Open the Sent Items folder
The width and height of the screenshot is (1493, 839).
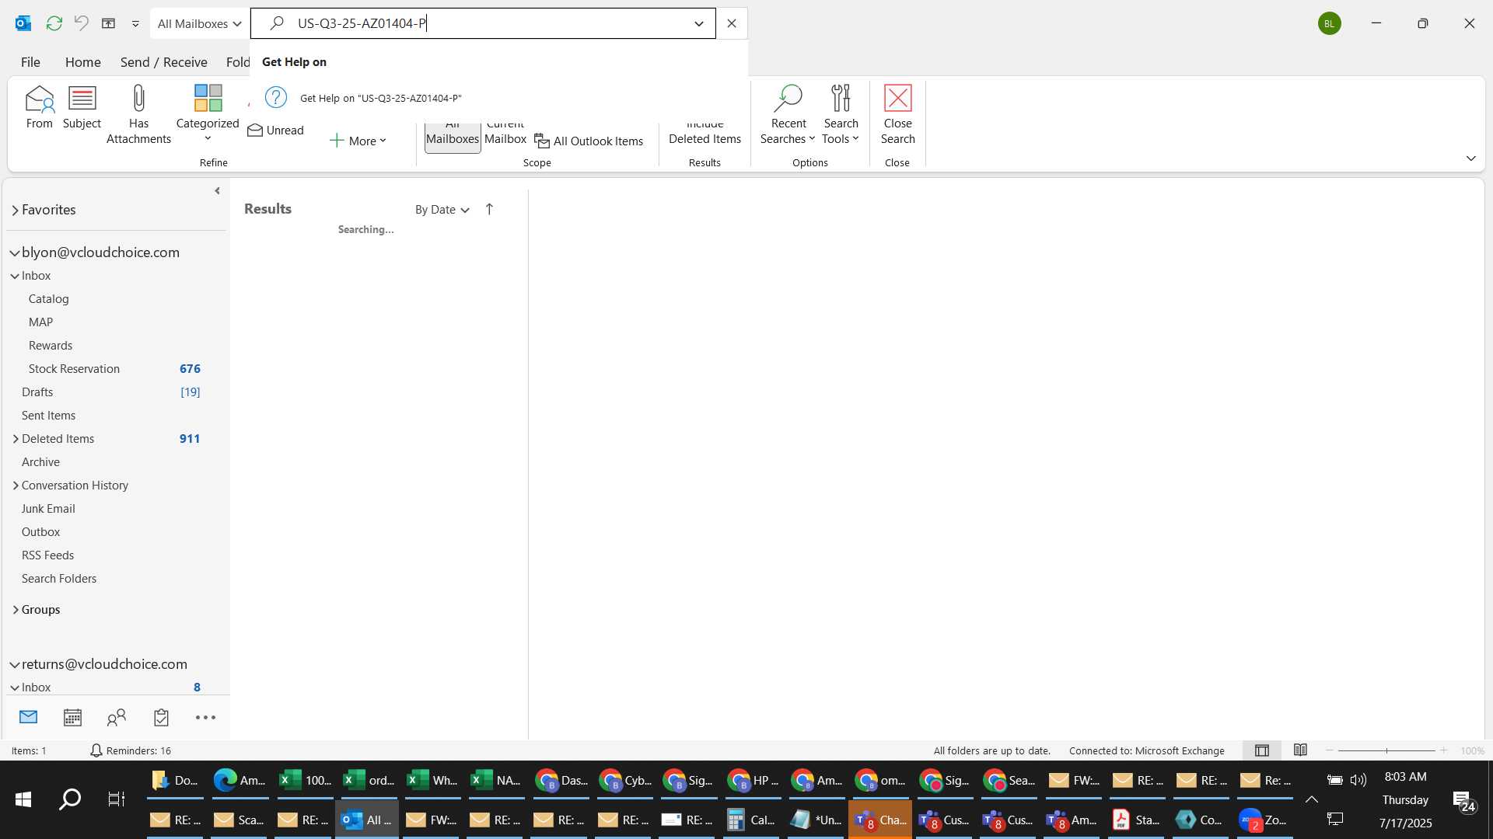tap(48, 416)
